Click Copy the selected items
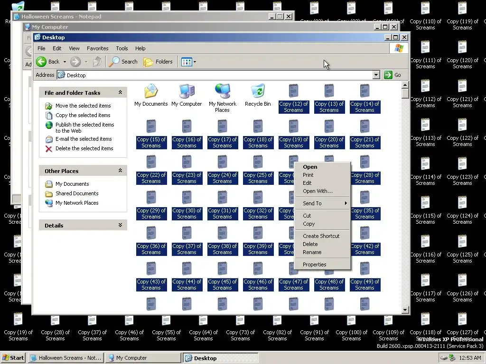Viewport: 486px width, 364px height. click(83, 115)
